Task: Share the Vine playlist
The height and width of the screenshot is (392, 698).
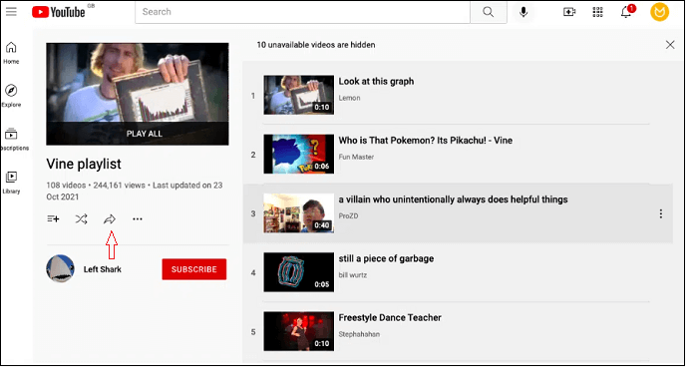Action: [110, 218]
